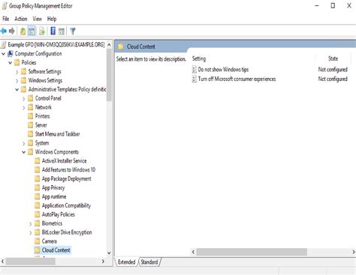Expand the Software Settings node
This screenshot has width=356, height=275.
click(17, 72)
